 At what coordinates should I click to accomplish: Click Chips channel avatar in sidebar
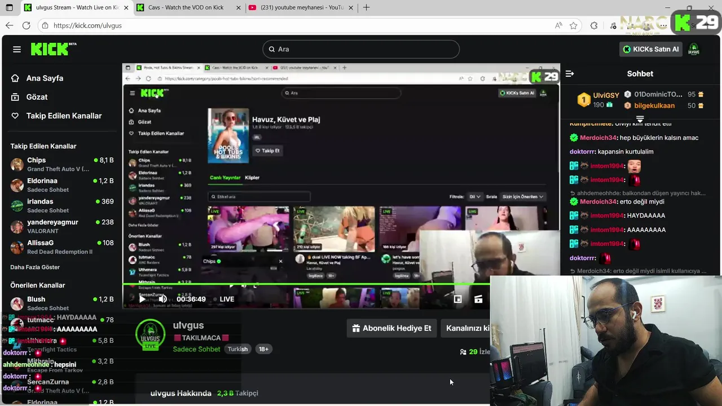click(17, 164)
